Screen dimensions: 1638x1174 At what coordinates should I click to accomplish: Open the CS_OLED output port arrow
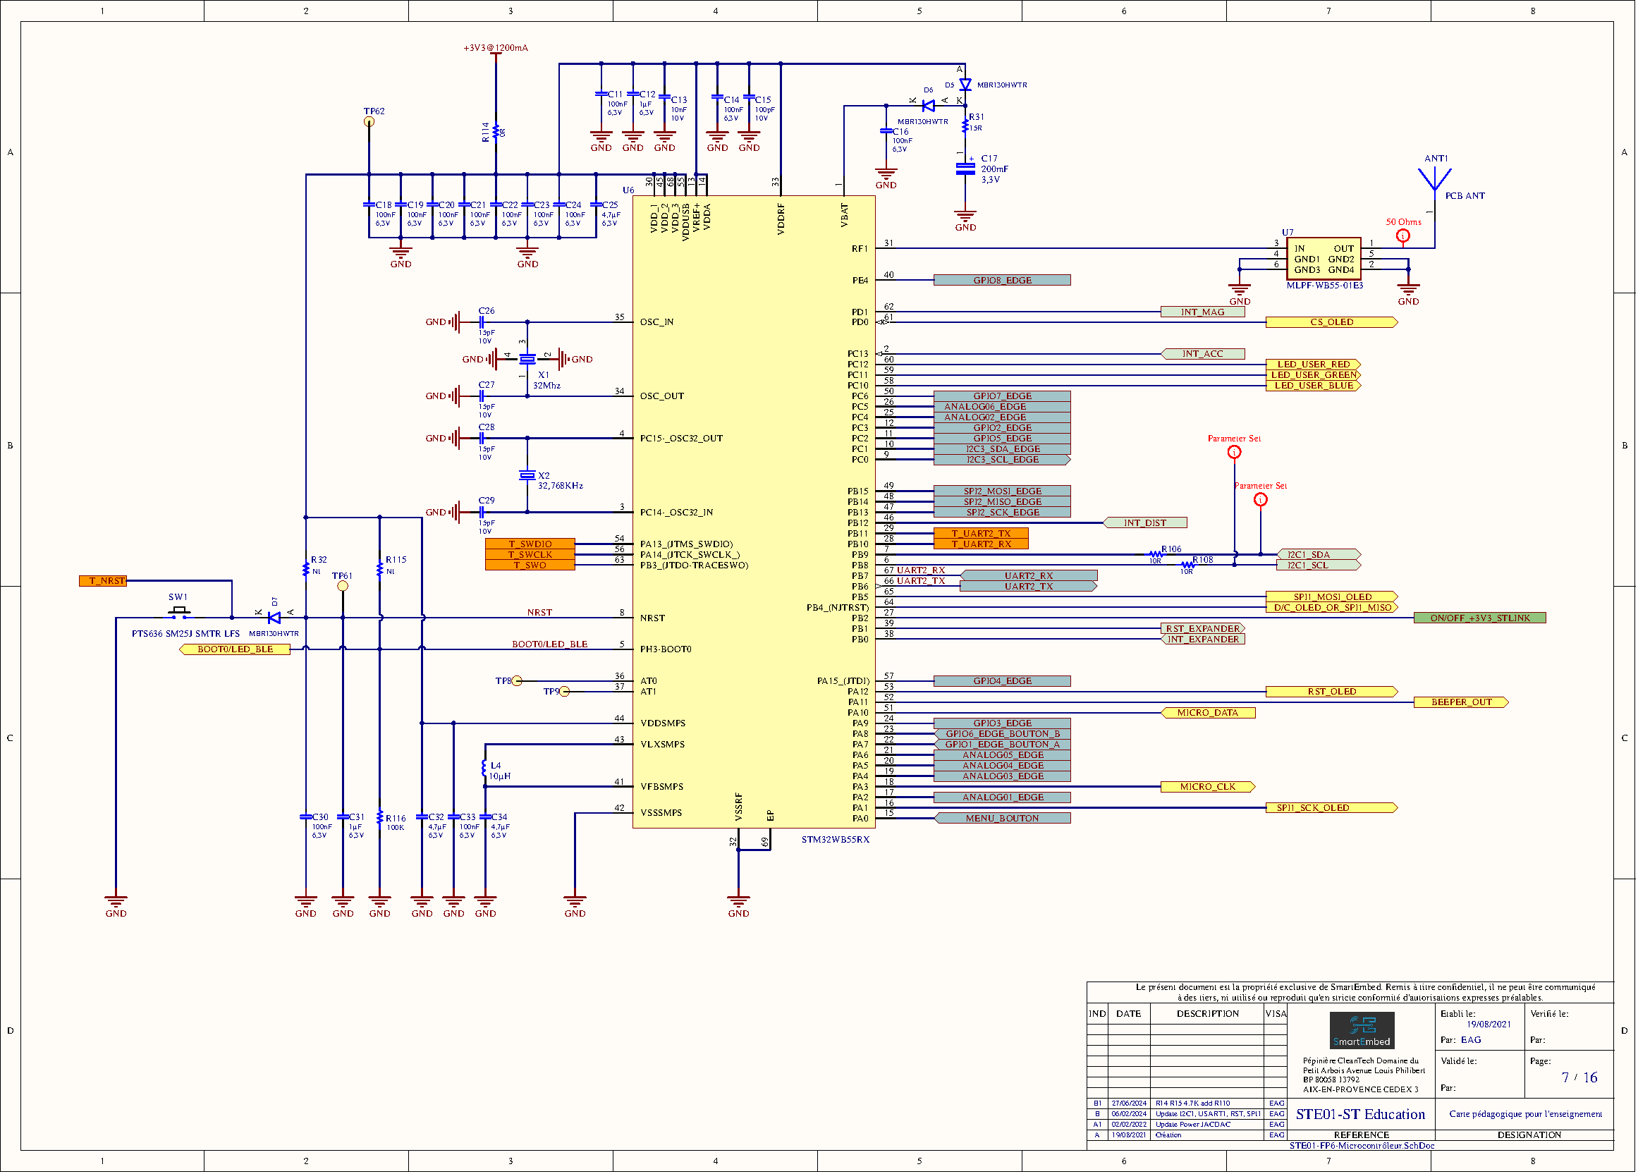tap(1333, 322)
